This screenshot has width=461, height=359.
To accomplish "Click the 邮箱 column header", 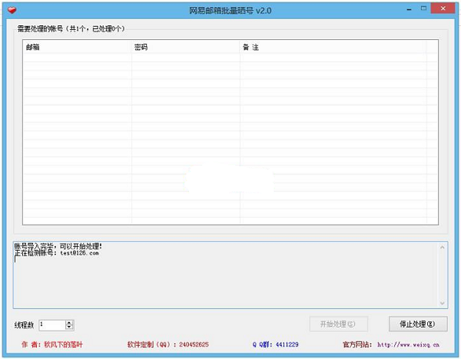I will coord(77,47).
